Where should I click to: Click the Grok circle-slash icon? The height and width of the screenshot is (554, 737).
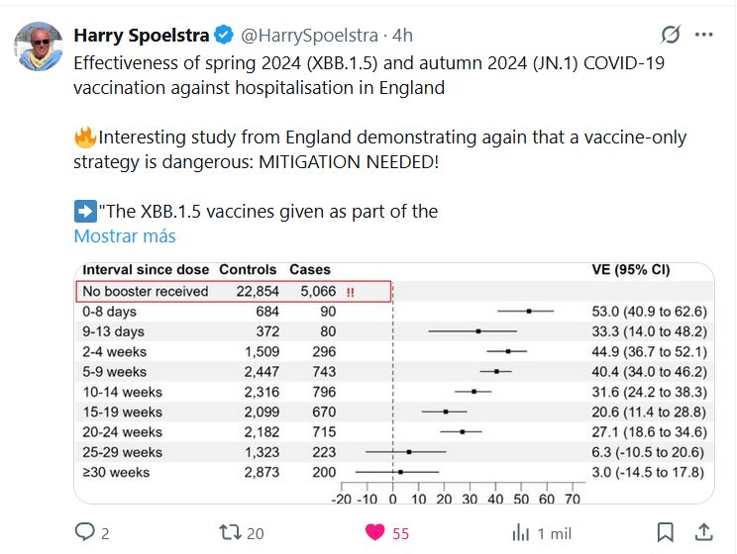coord(671,36)
